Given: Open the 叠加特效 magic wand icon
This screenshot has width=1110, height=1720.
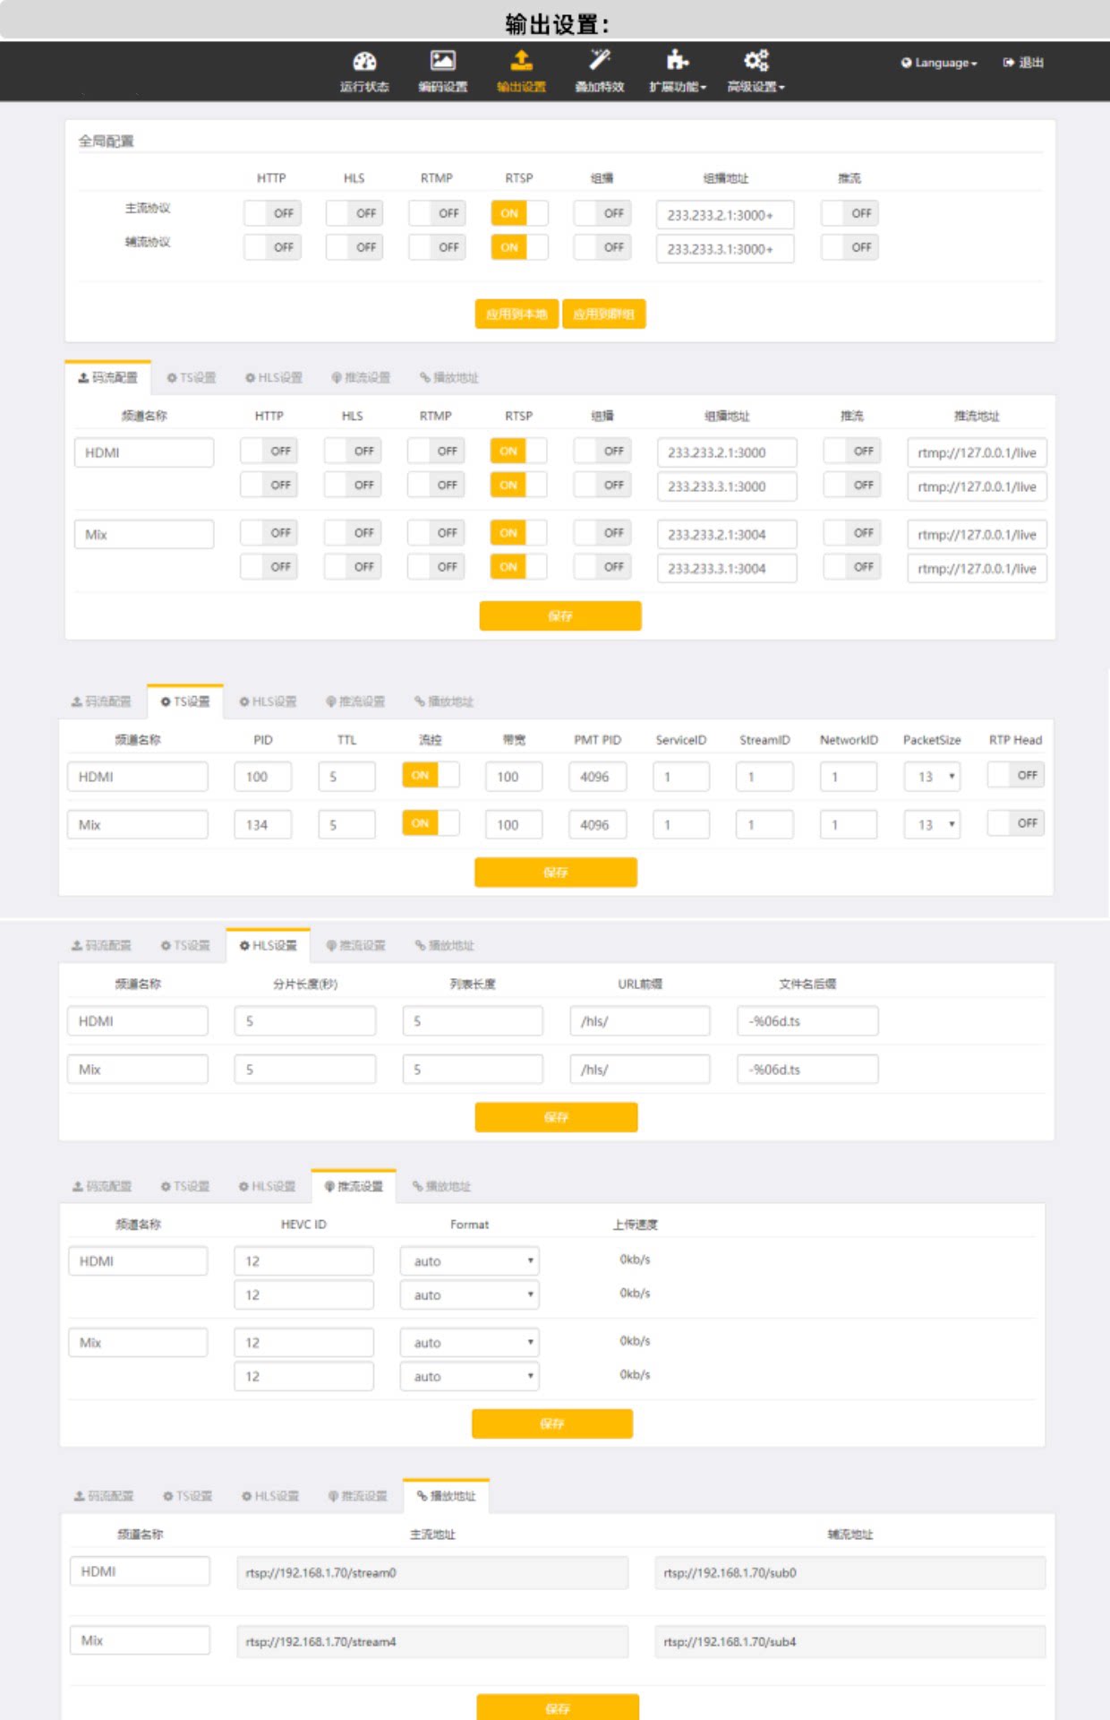Looking at the screenshot, I should (600, 60).
